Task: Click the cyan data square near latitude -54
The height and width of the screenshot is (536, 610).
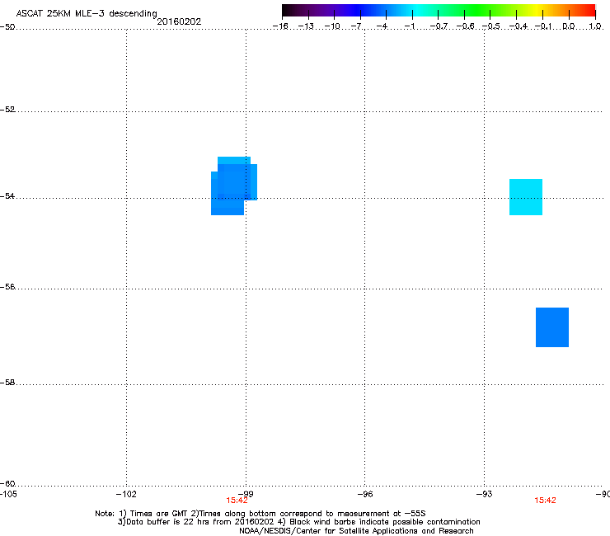Action: click(526, 197)
